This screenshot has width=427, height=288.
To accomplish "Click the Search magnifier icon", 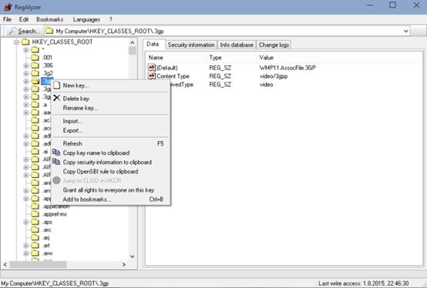I will 12,31.
